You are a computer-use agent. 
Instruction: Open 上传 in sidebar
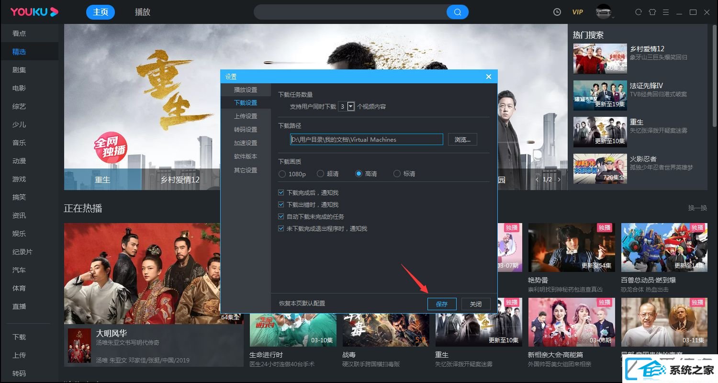tap(19, 355)
